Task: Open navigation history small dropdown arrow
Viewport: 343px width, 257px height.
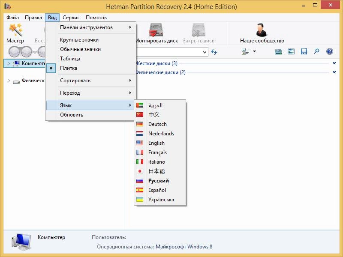Action: click(35, 52)
